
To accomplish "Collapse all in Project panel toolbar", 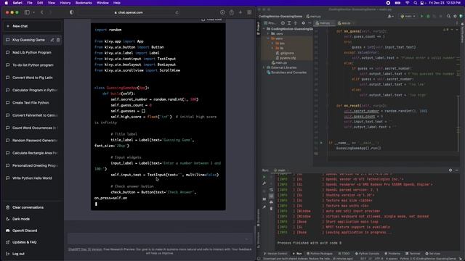I will tap(296, 22).
